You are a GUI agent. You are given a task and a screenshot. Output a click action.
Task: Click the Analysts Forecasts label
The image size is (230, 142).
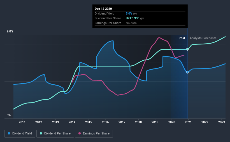coord(203,38)
